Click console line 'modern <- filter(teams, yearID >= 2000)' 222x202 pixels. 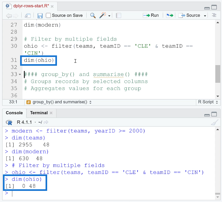78,131
